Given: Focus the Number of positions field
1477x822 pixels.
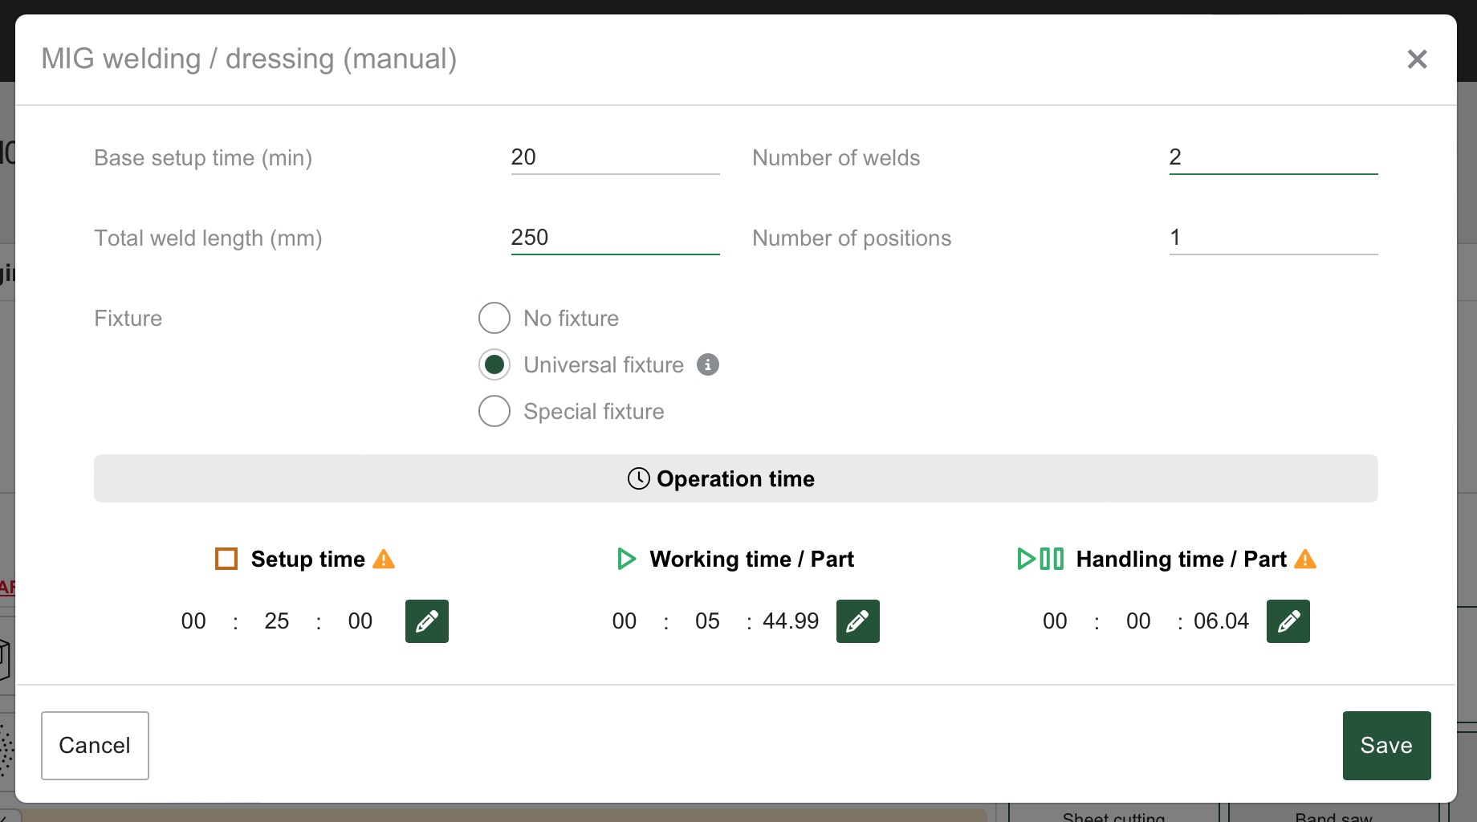Looking at the screenshot, I should 1273,238.
